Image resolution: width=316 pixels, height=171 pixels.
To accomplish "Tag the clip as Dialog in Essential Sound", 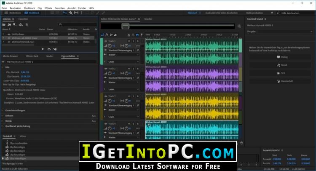I will (280, 57).
